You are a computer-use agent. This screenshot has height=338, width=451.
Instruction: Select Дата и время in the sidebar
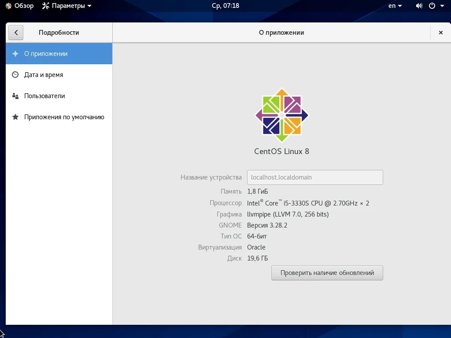point(59,75)
